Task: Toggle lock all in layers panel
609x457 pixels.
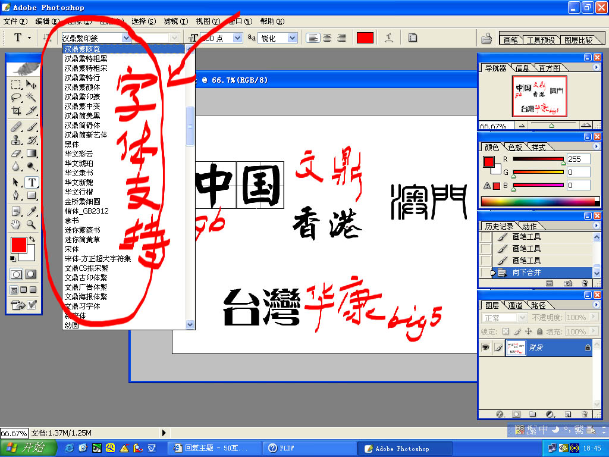Action: 540,331
